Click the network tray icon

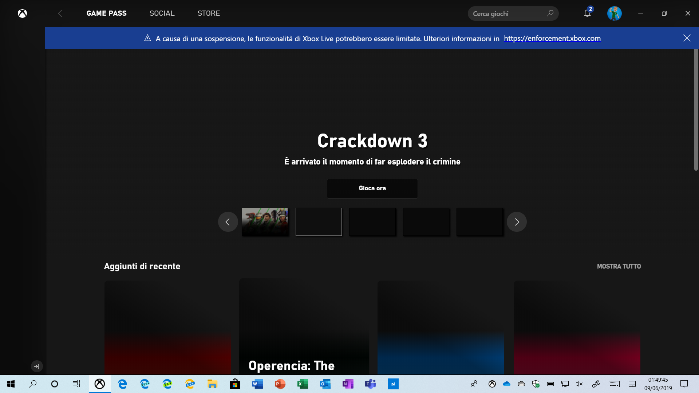pos(565,384)
